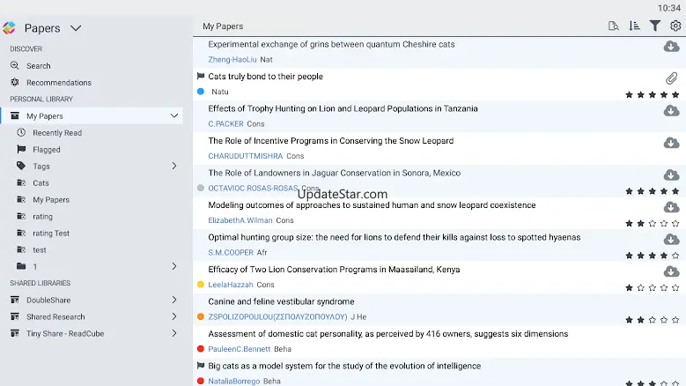This screenshot has width=686, height=386.
Task: Open the Flagged papers list
Action: (47, 149)
